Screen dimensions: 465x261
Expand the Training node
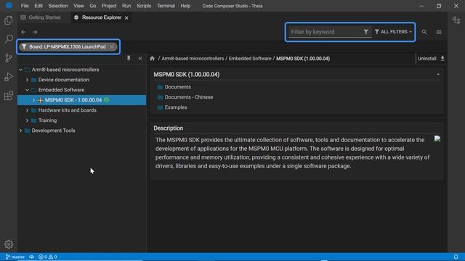point(28,120)
